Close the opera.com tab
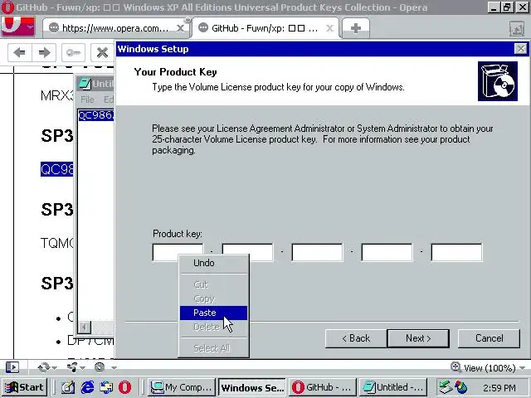Screen dimensions: 531x398 pyautogui.click(x=181, y=28)
